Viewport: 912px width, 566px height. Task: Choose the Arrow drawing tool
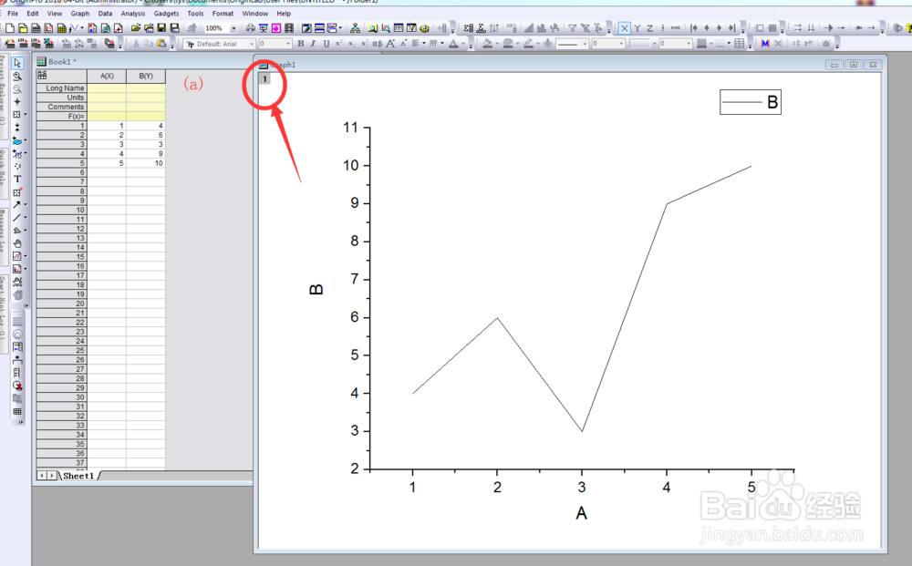(x=16, y=204)
